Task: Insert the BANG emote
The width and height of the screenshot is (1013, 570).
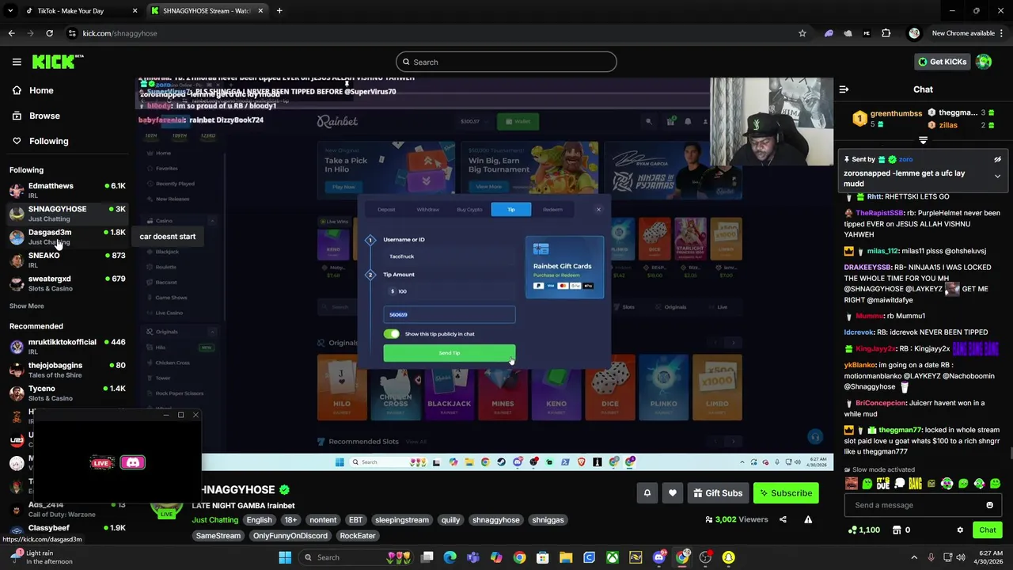Action: [x=915, y=484]
